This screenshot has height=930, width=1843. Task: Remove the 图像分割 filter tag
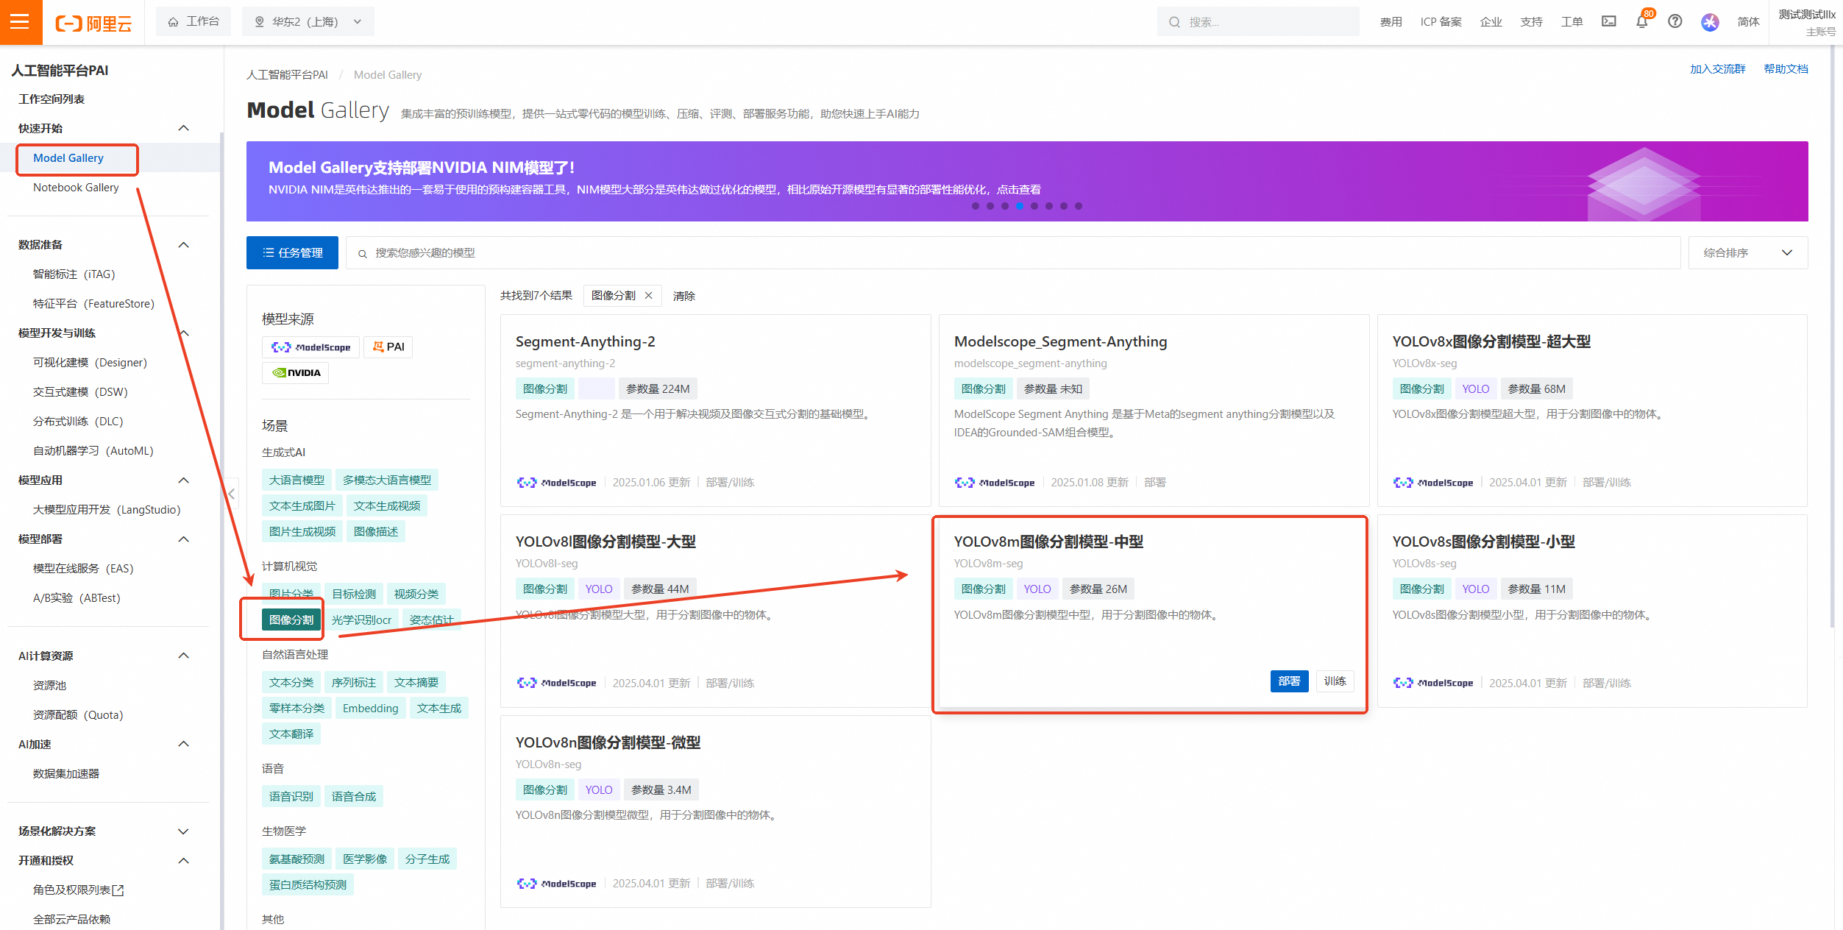649,296
